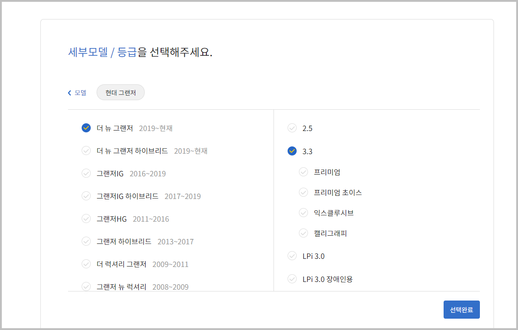Screen dimensions: 518x330
Task: Click the 모델 back link text
Action: tap(80, 93)
